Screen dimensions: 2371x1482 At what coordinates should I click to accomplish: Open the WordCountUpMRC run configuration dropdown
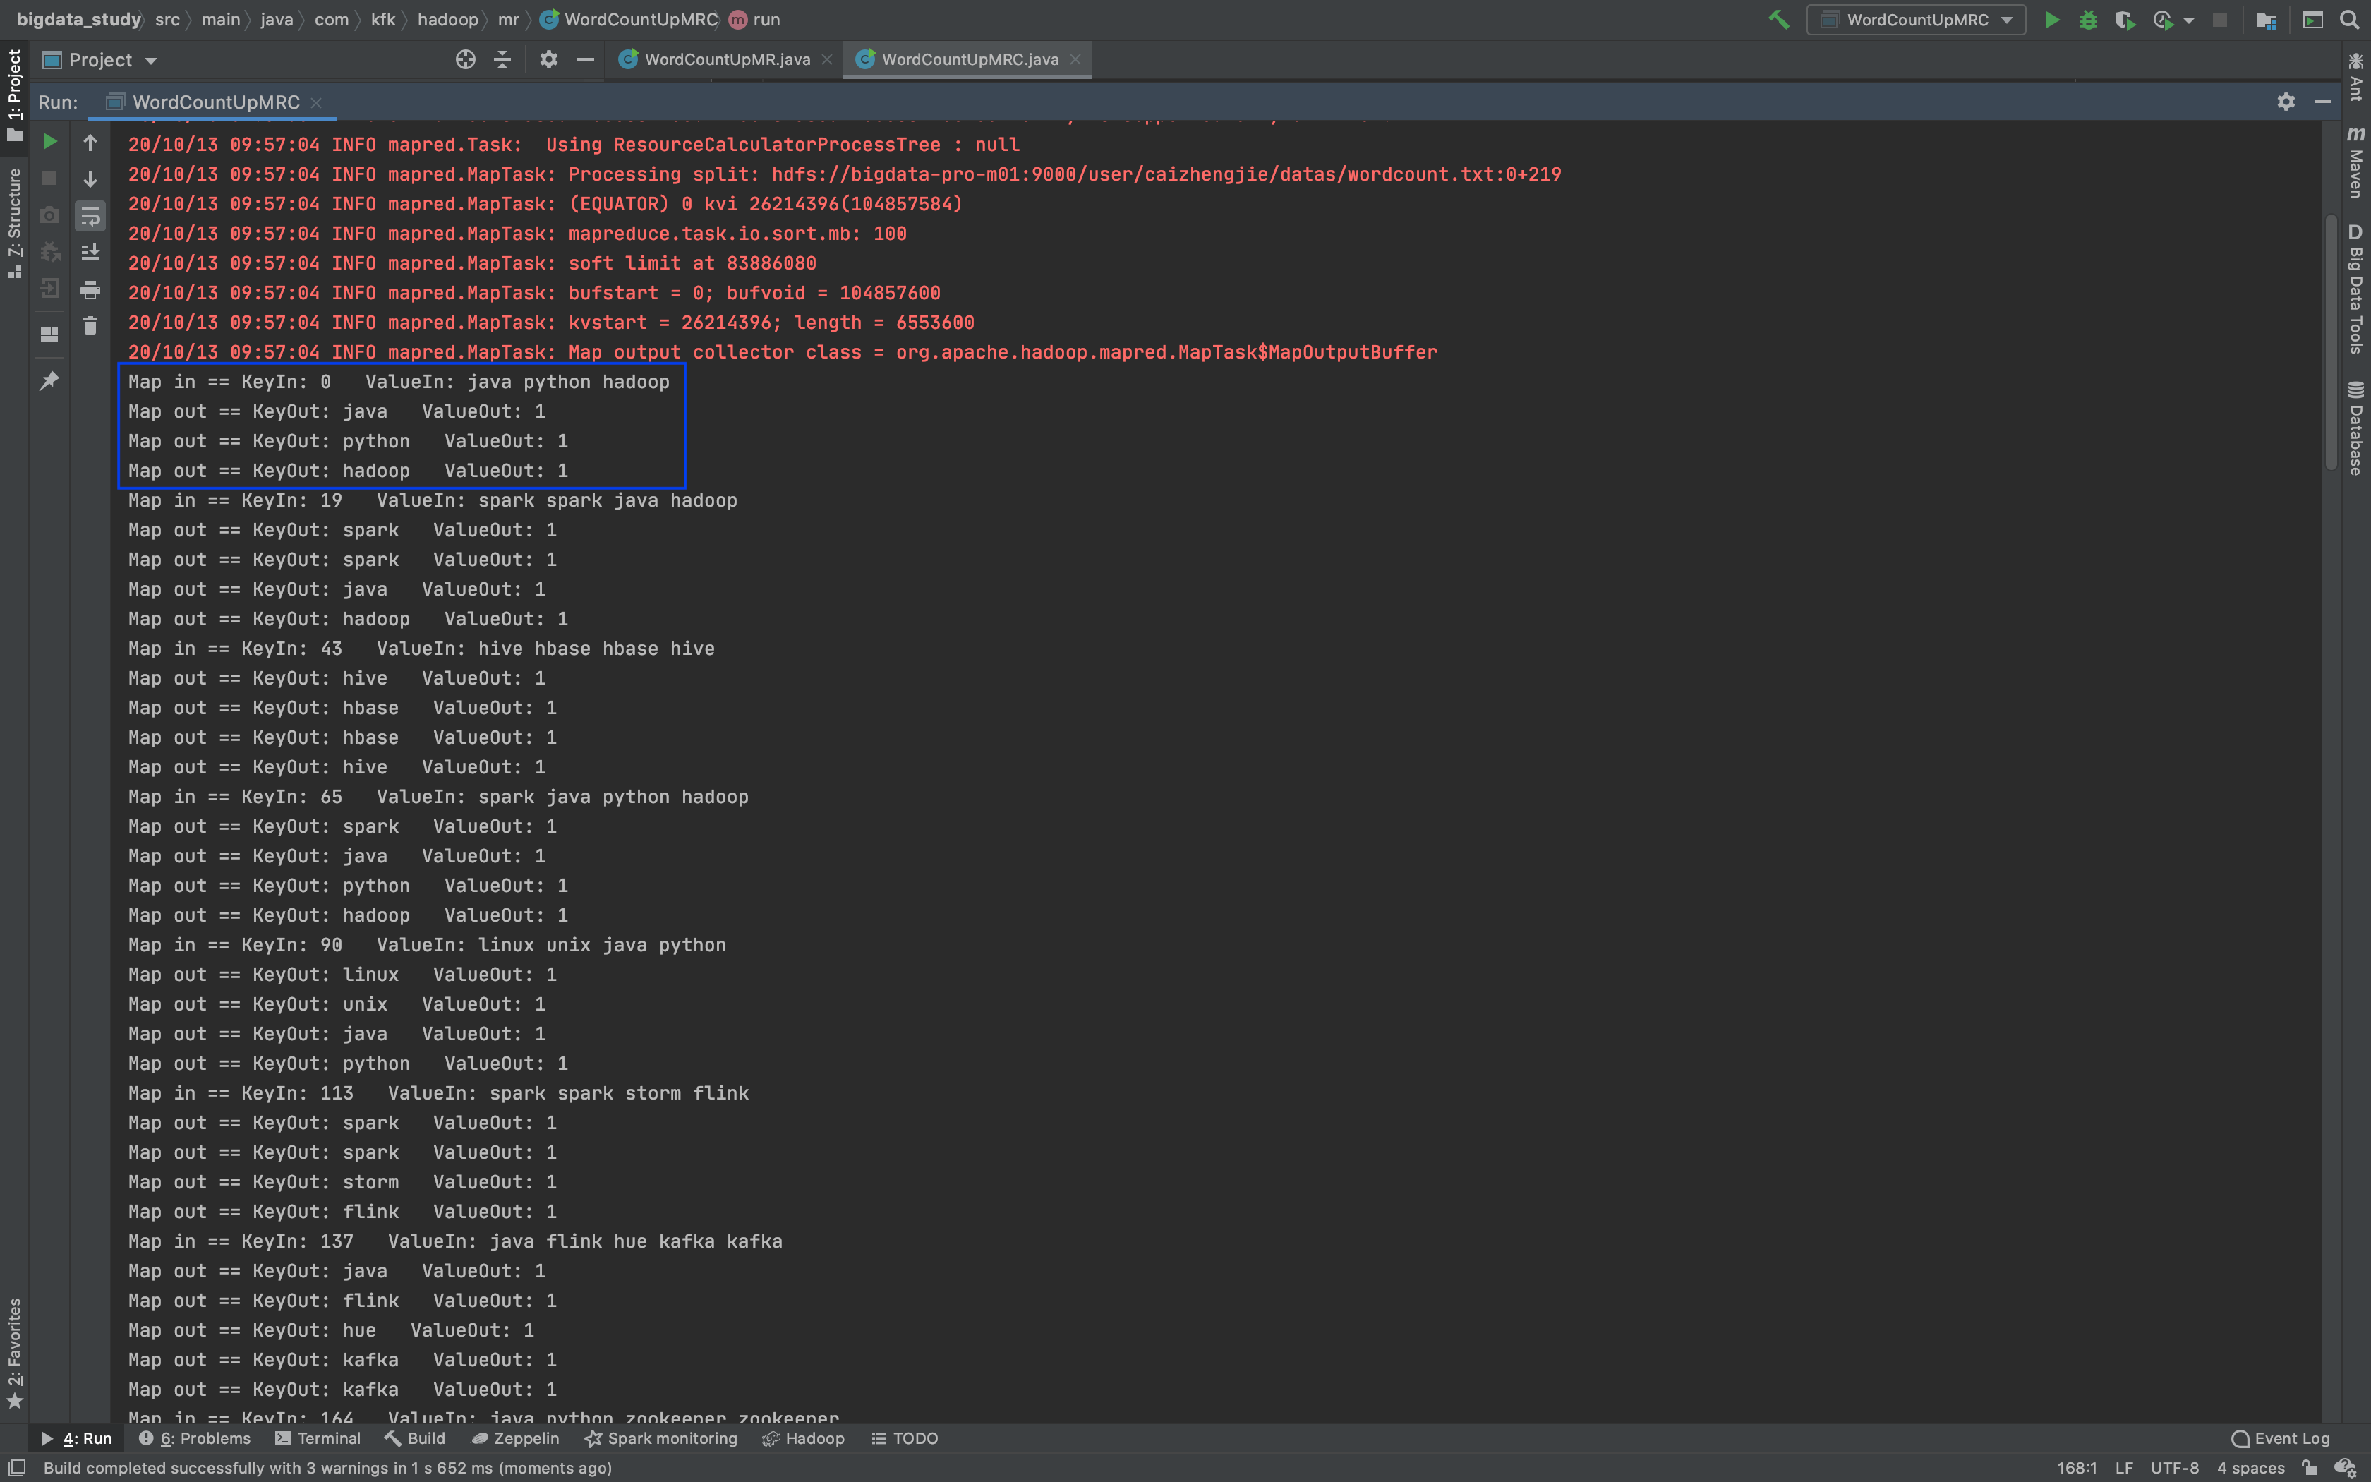pyautogui.click(x=2007, y=18)
